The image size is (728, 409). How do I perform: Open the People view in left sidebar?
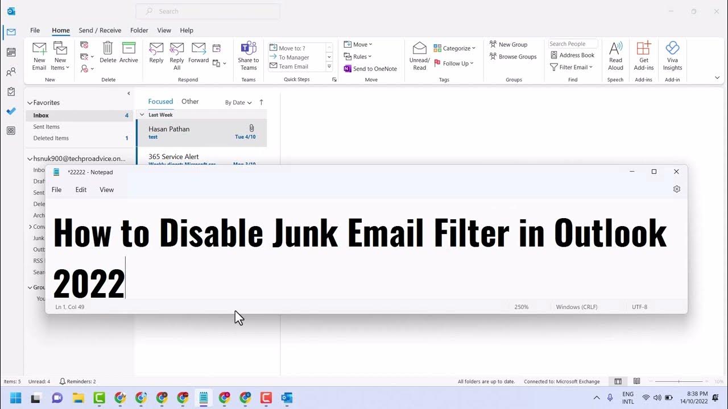(x=11, y=72)
